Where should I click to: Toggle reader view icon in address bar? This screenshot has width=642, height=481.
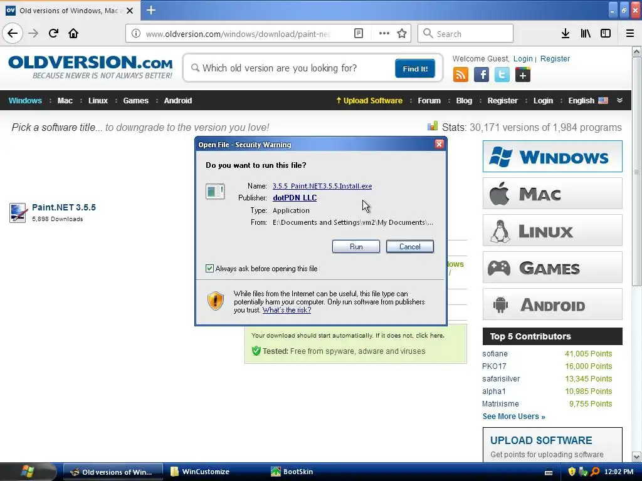358,34
